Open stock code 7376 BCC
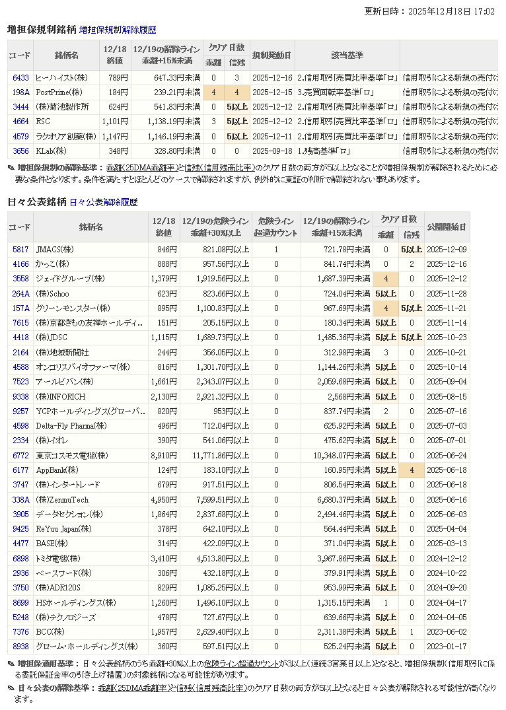The height and width of the screenshot is (710, 506). (20, 631)
